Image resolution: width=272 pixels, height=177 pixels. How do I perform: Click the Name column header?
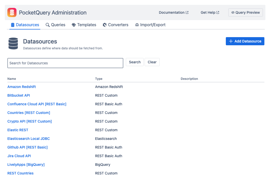tap(12, 79)
